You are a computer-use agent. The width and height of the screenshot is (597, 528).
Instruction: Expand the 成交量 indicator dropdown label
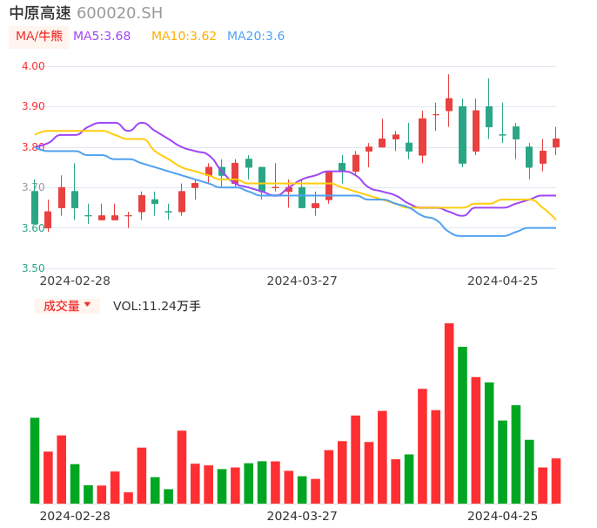point(61,306)
